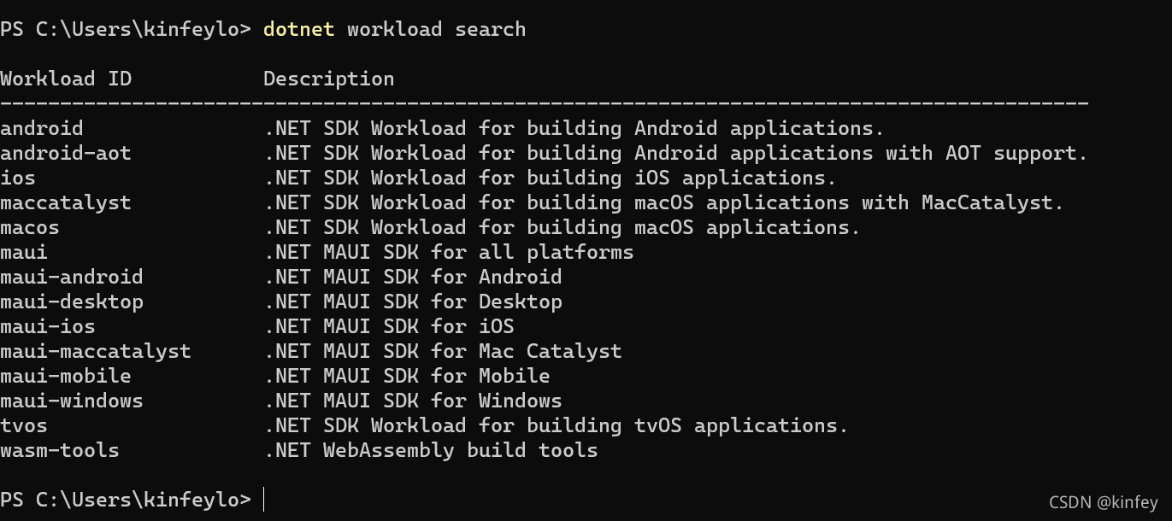The image size is (1172, 521).
Task: Click the 'ios' workload ID
Action: 18,178
